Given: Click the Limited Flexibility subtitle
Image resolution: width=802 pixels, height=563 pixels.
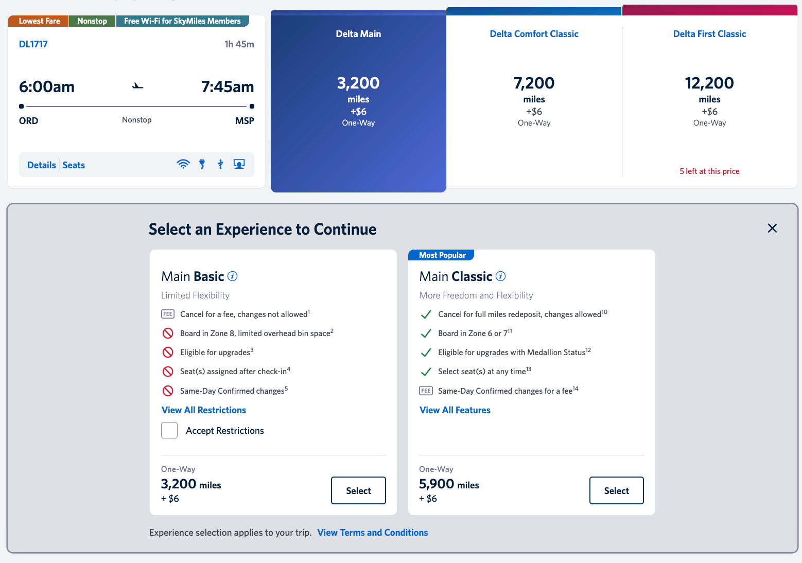Looking at the screenshot, I should tap(195, 295).
